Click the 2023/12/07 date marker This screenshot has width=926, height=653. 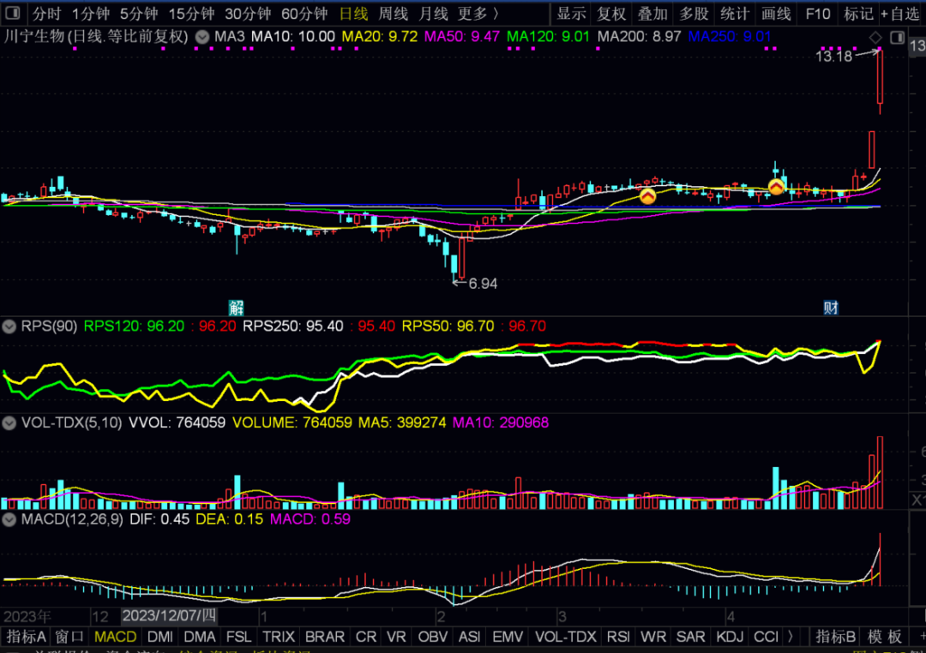(169, 616)
